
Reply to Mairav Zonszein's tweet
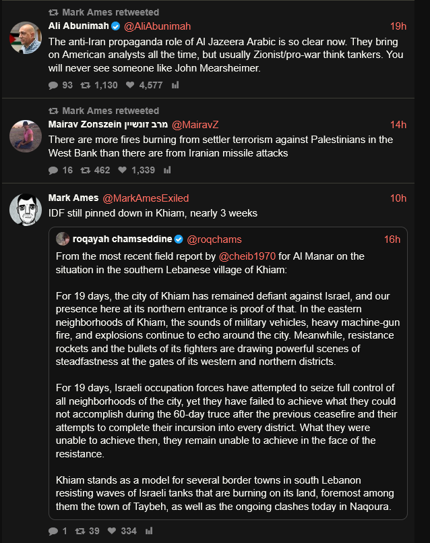pyautogui.click(x=53, y=170)
